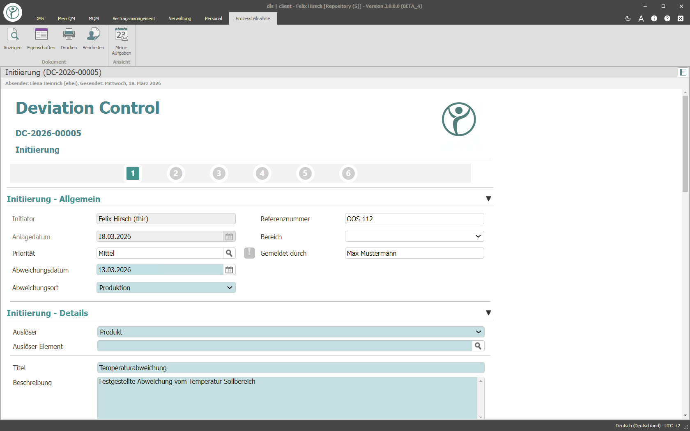Click the Absender Elena Heinrich line

(83, 83)
